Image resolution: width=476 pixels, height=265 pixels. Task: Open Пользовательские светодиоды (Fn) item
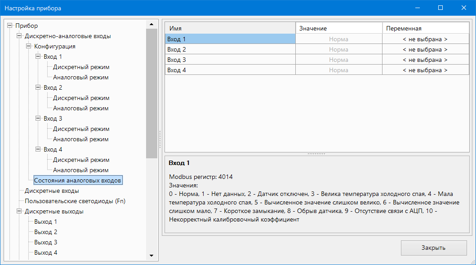point(75,201)
